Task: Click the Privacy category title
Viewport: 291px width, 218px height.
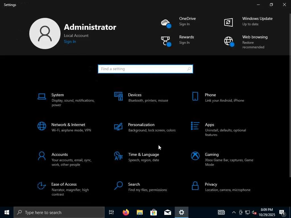Action: click(x=211, y=184)
